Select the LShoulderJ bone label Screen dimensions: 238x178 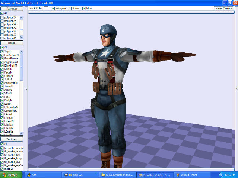(11, 111)
